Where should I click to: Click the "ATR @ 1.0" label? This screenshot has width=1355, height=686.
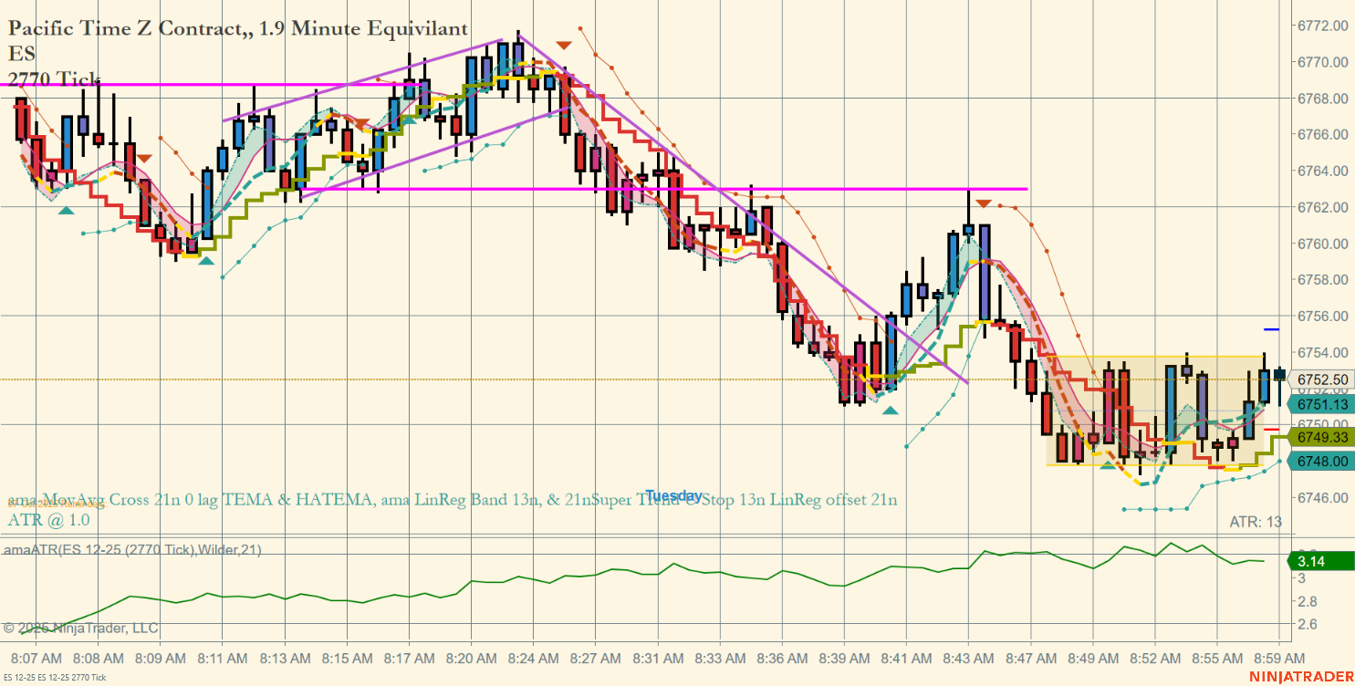coord(49,520)
